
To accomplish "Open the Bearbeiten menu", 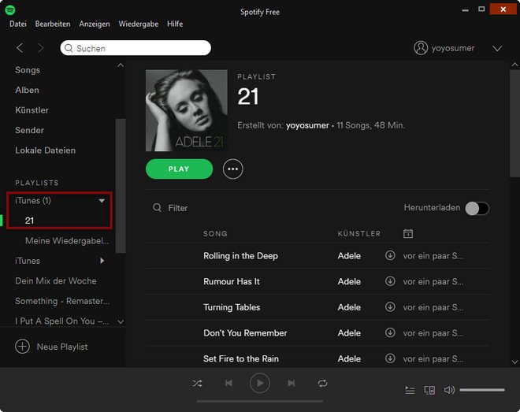I will [53, 24].
